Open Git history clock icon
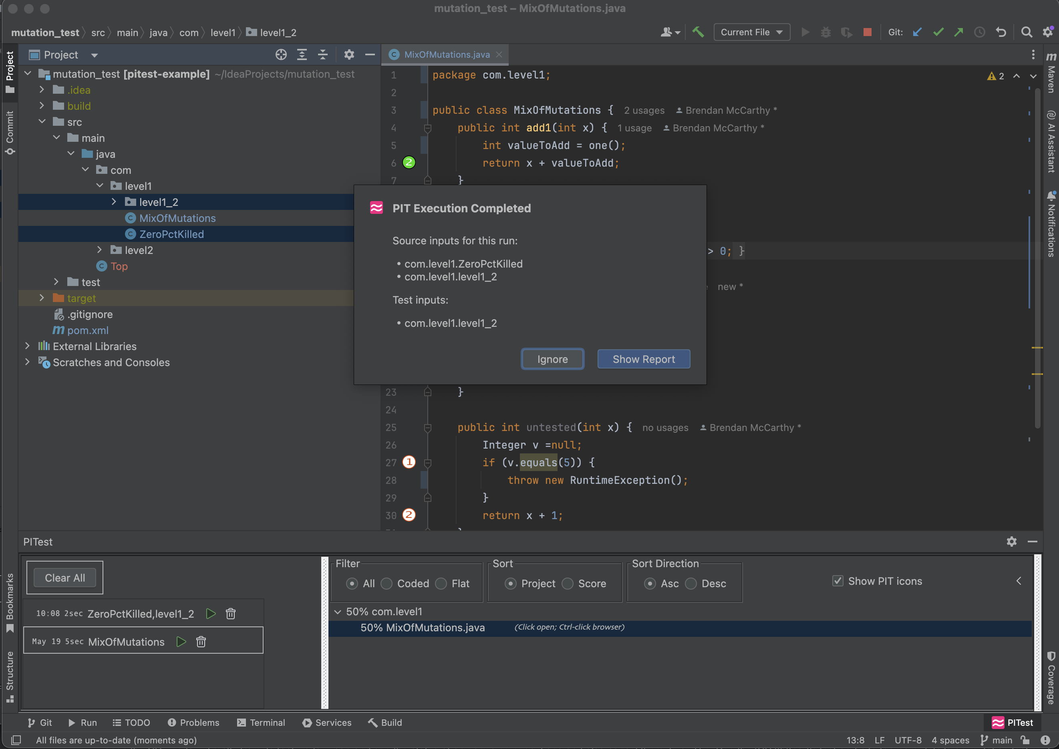Viewport: 1059px width, 749px height. (x=979, y=32)
